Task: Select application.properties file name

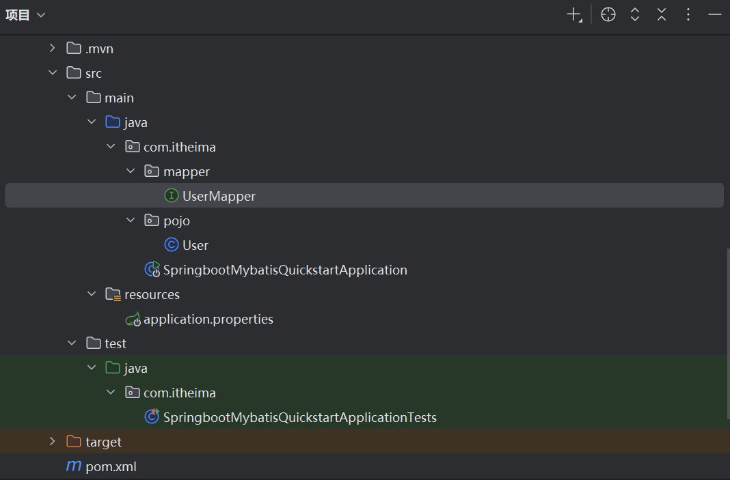Action: [x=208, y=320]
